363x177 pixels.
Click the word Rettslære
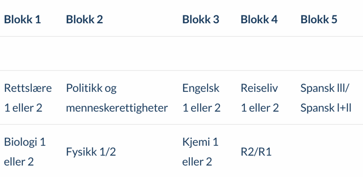pyautogui.click(x=28, y=88)
